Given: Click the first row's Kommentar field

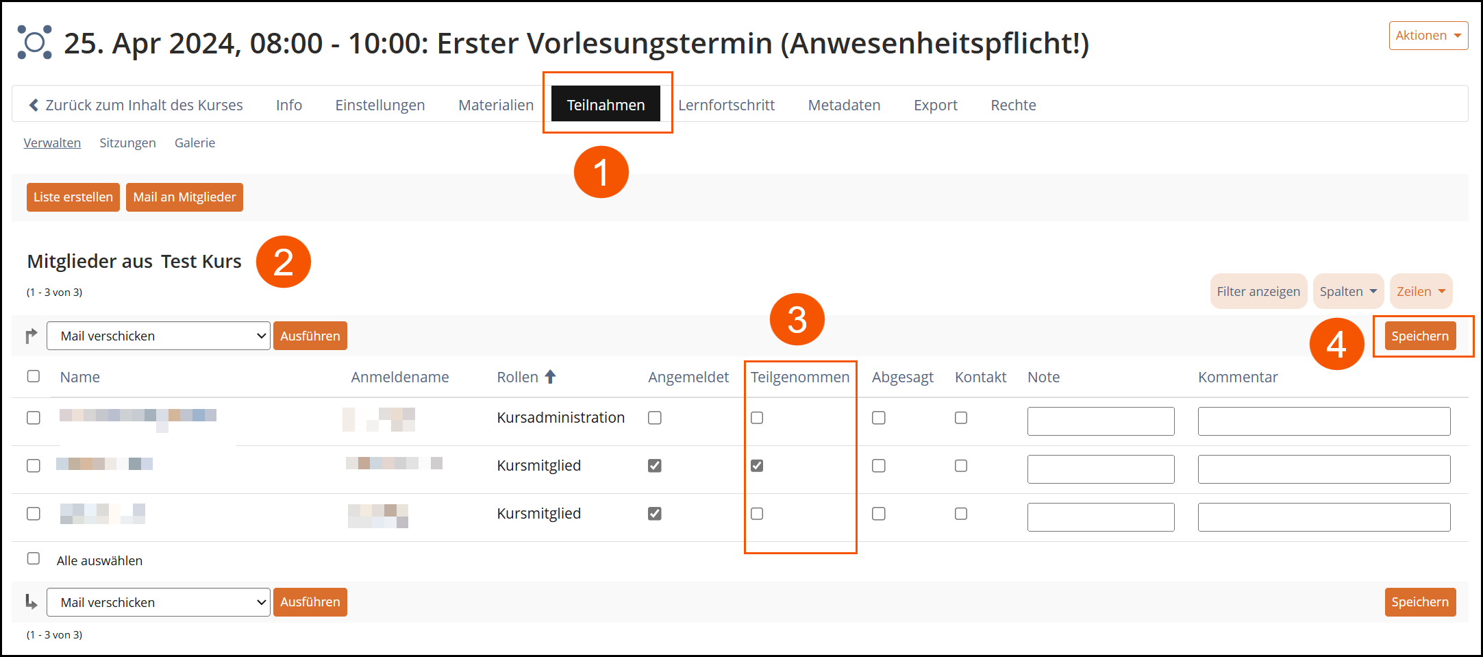Looking at the screenshot, I should tap(1323, 421).
